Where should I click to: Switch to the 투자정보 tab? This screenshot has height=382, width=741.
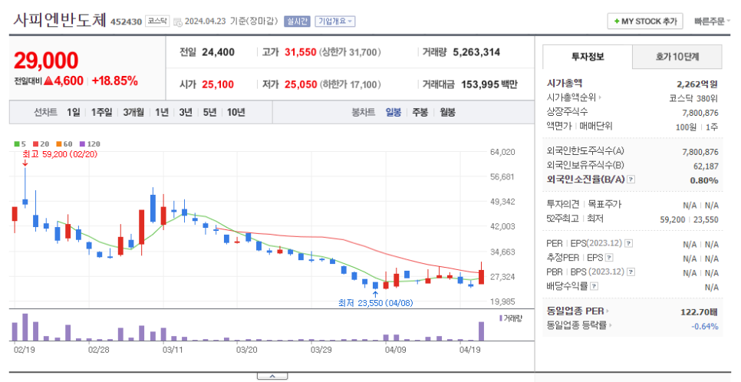pos(588,57)
